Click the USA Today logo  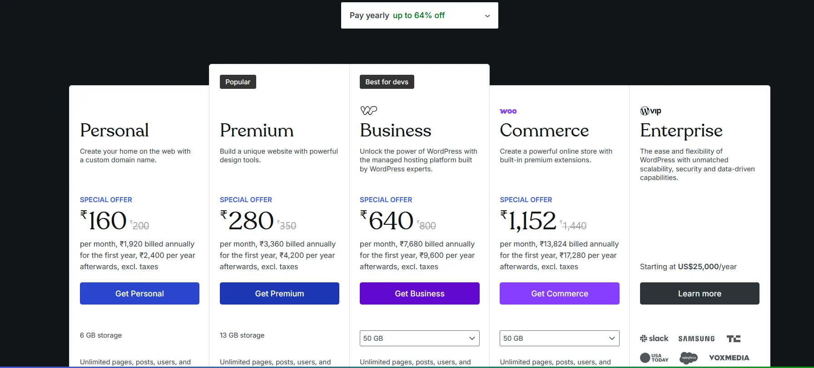click(x=654, y=358)
